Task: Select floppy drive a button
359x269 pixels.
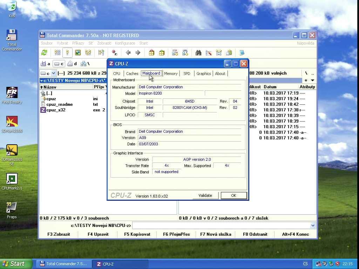Action: pyautogui.click(x=45, y=64)
